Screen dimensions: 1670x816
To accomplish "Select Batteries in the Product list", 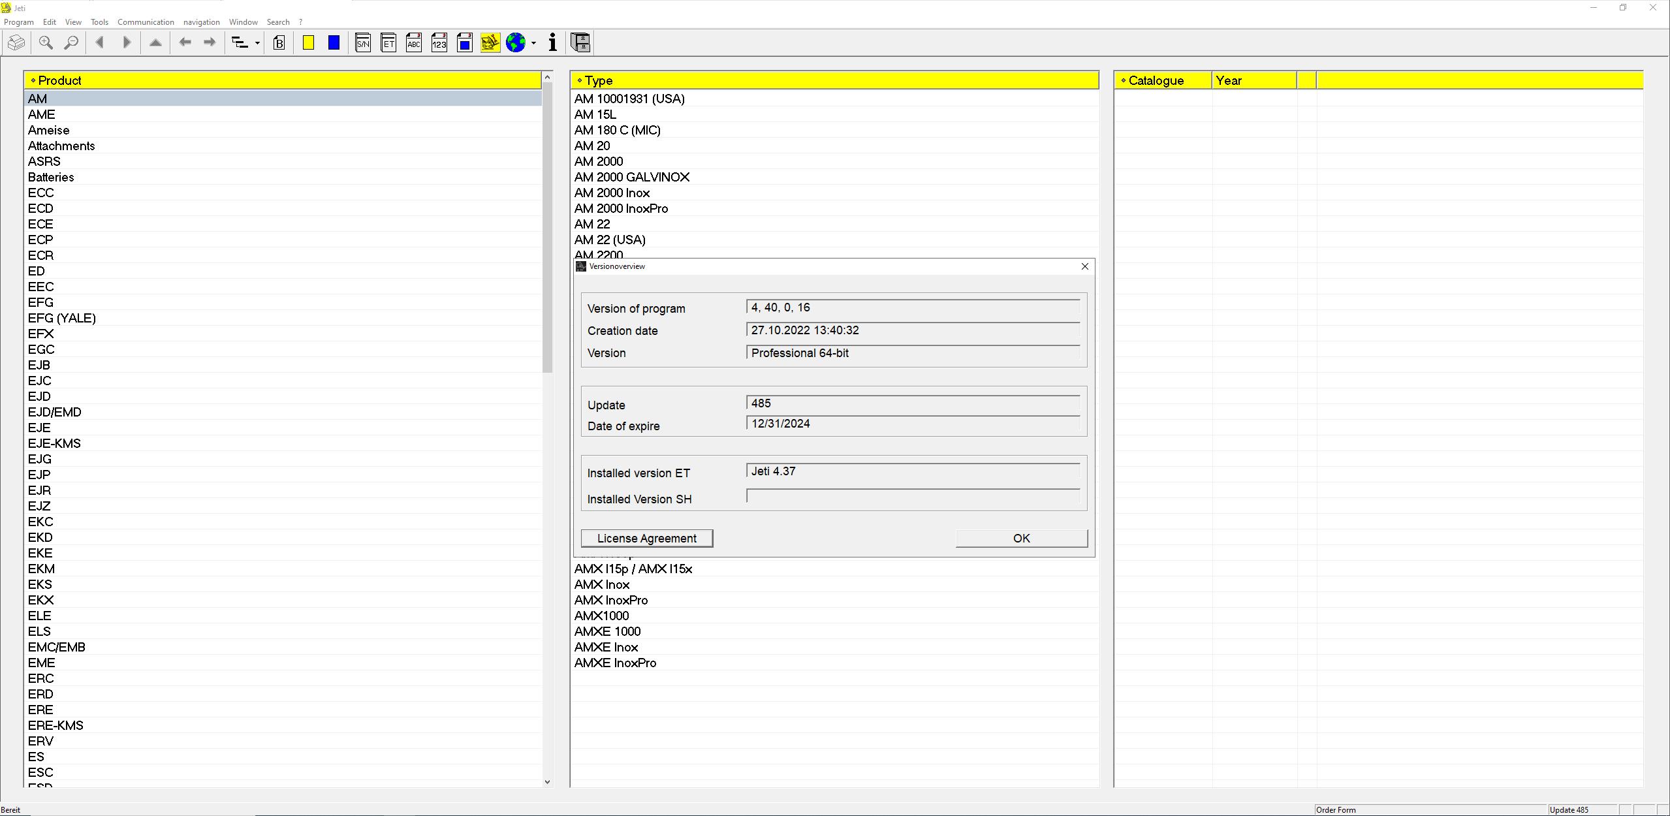I will pos(283,177).
